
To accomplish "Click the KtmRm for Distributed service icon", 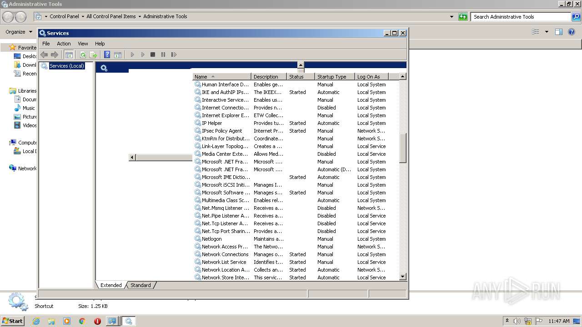I will [x=198, y=139].
